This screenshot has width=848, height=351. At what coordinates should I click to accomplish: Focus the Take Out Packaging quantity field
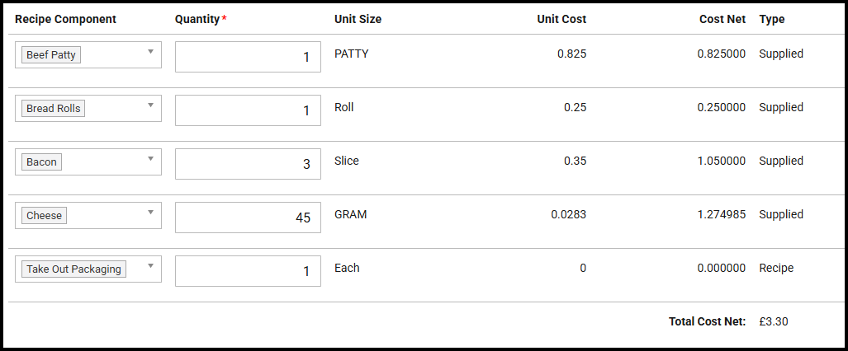[x=248, y=271]
